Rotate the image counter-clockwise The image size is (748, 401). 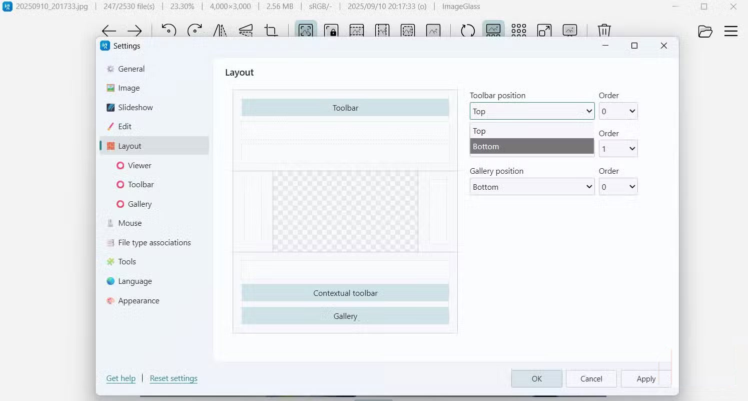click(x=169, y=31)
